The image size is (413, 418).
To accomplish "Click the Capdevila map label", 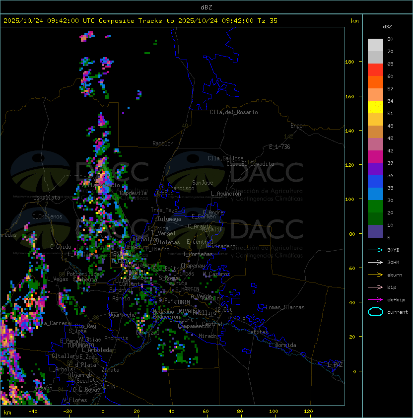I will [x=133, y=193].
